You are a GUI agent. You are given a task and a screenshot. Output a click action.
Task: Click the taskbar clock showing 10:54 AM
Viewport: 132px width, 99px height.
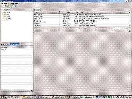point(128,97)
